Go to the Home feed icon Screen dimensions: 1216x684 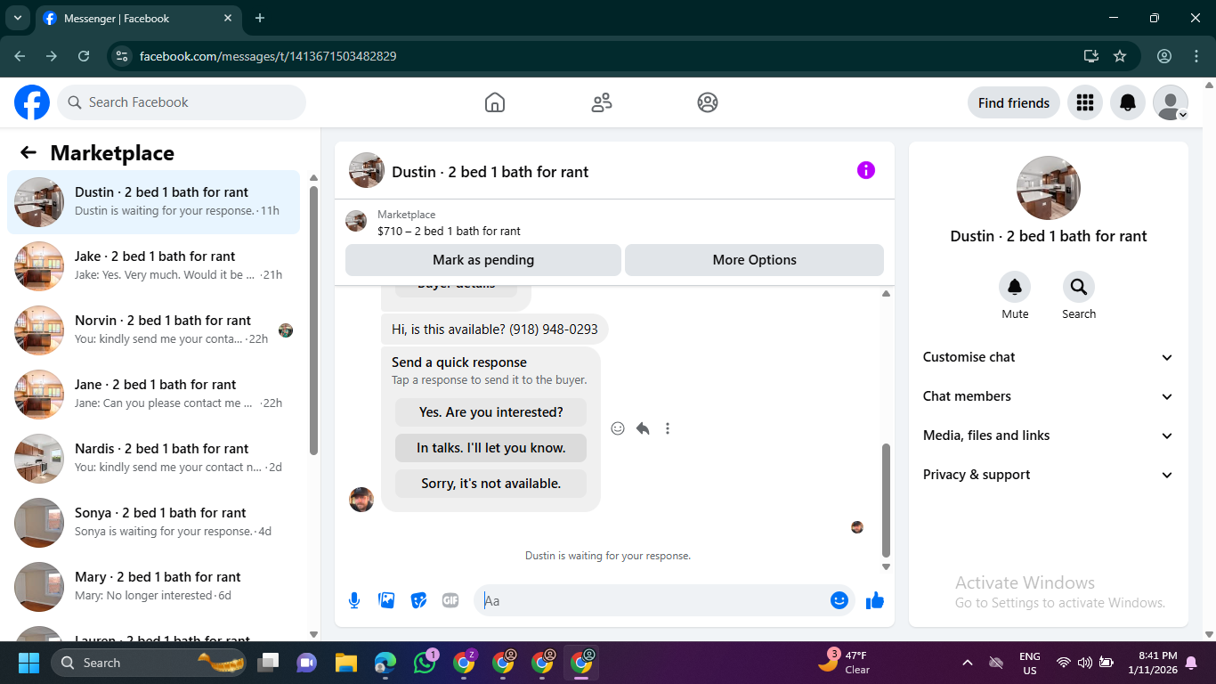(x=495, y=102)
